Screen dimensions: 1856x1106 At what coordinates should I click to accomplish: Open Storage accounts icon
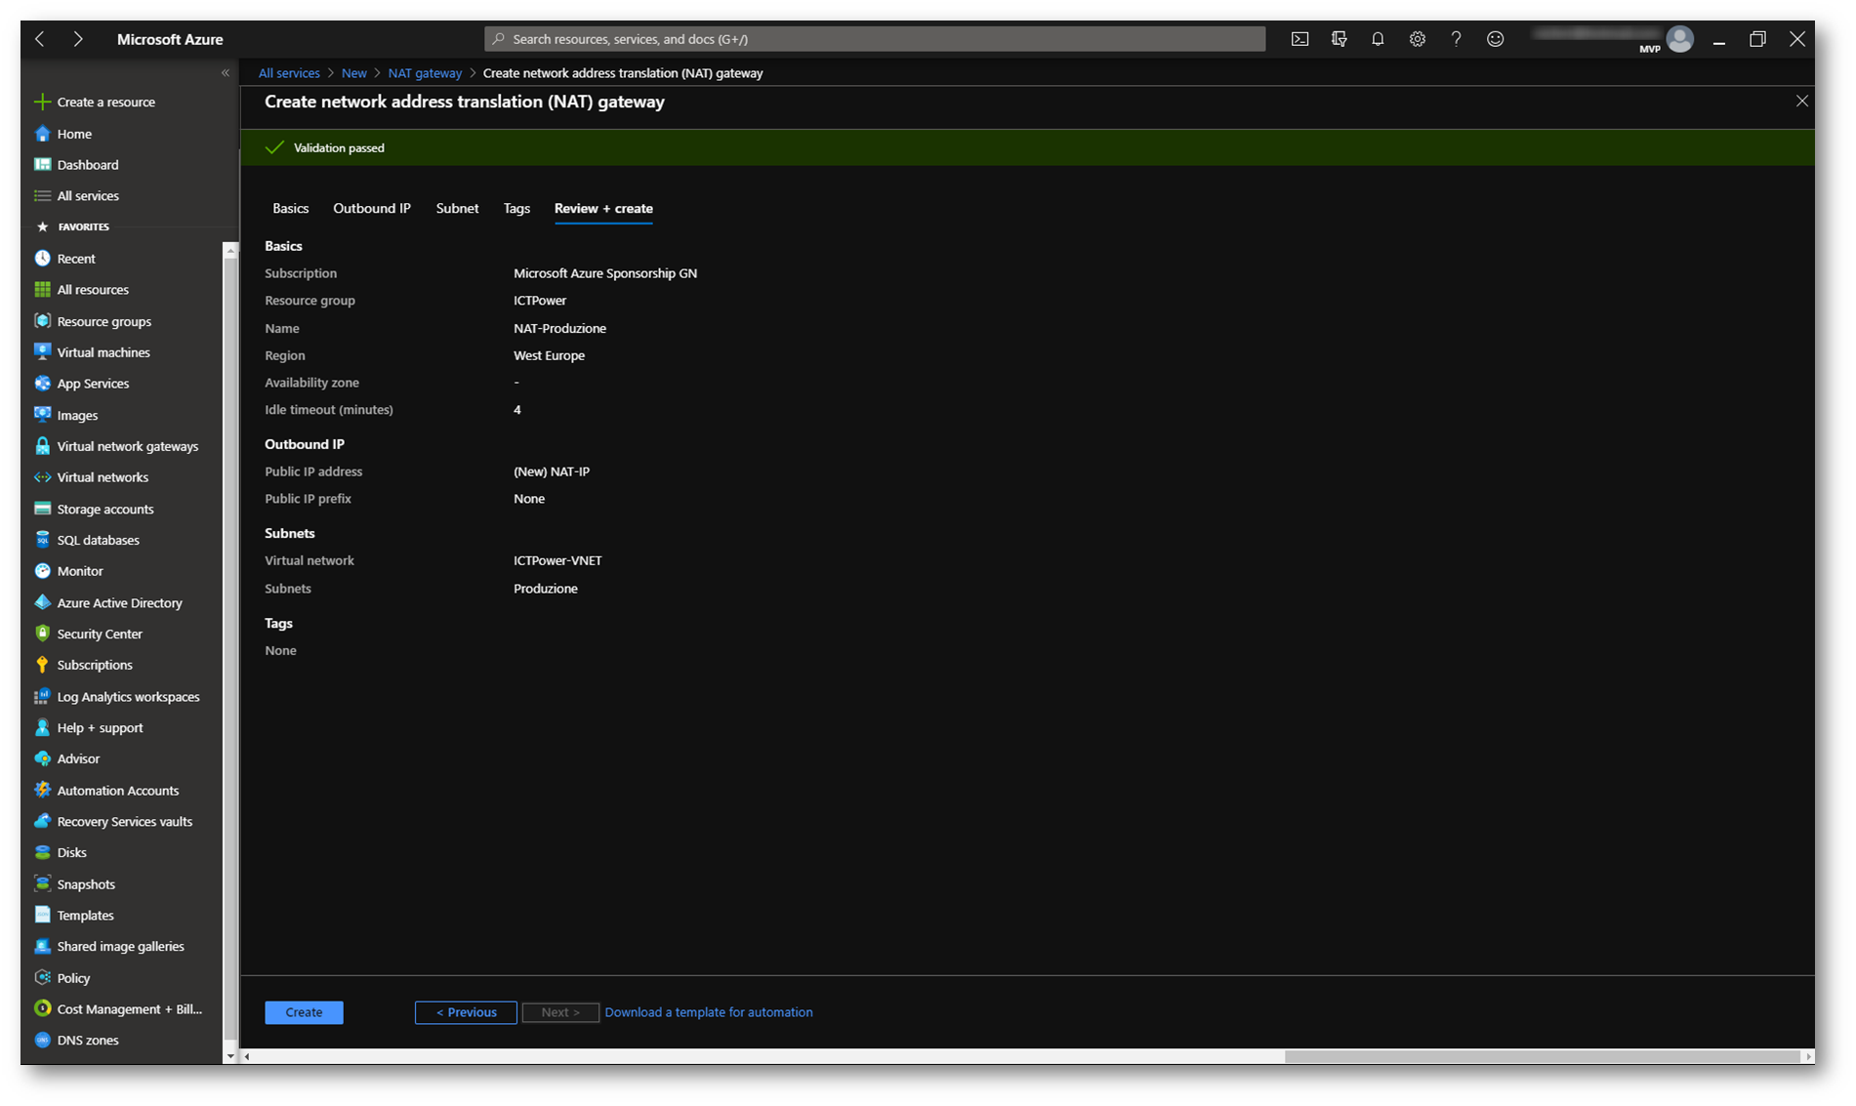42,509
